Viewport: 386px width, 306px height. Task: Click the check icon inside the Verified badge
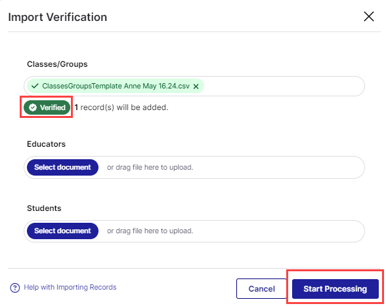[x=33, y=107]
